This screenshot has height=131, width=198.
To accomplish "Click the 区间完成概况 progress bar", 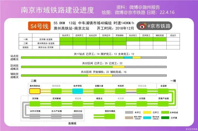I will pos(94,67).
